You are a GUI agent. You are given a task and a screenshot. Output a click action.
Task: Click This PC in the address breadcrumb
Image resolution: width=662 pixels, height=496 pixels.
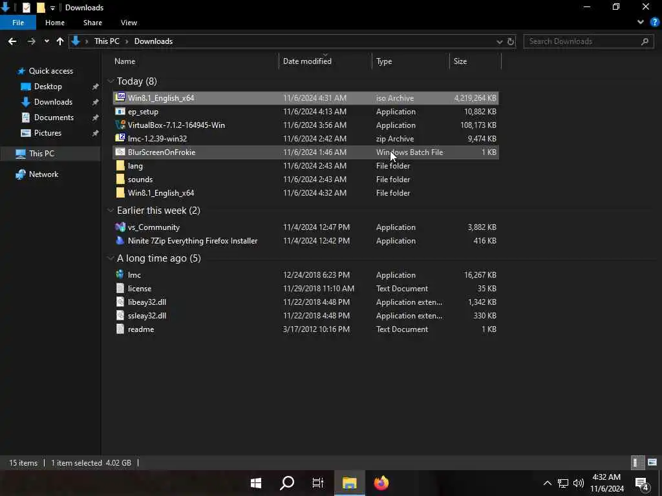pyautogui.click(x=107, y=41)
